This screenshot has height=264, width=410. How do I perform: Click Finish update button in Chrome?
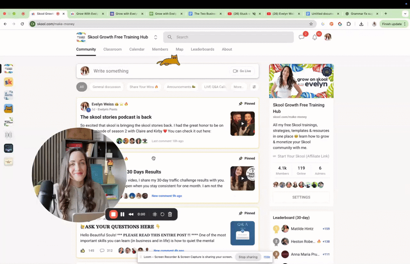[x=394, y=24]
